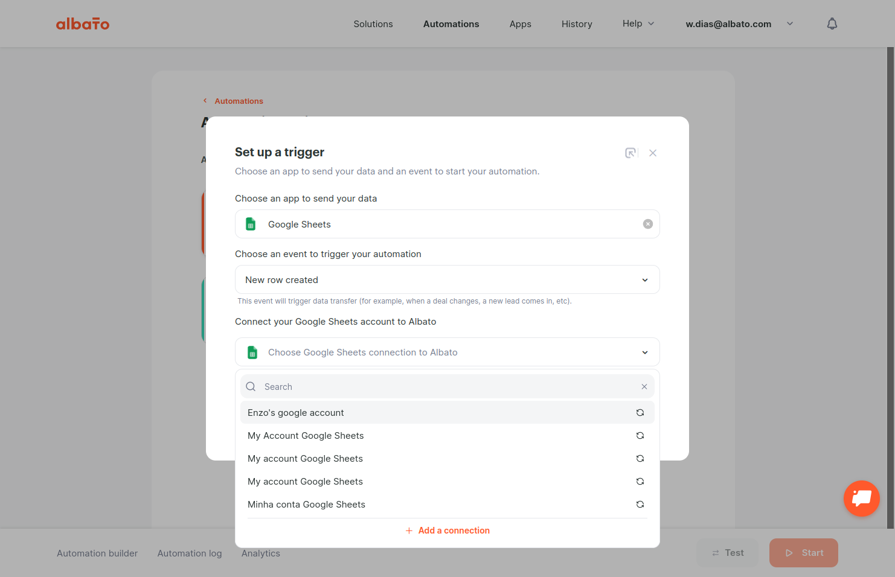Close the Set up a trigger dialog
Screen dimensions: 895x577
coord(653,153)
